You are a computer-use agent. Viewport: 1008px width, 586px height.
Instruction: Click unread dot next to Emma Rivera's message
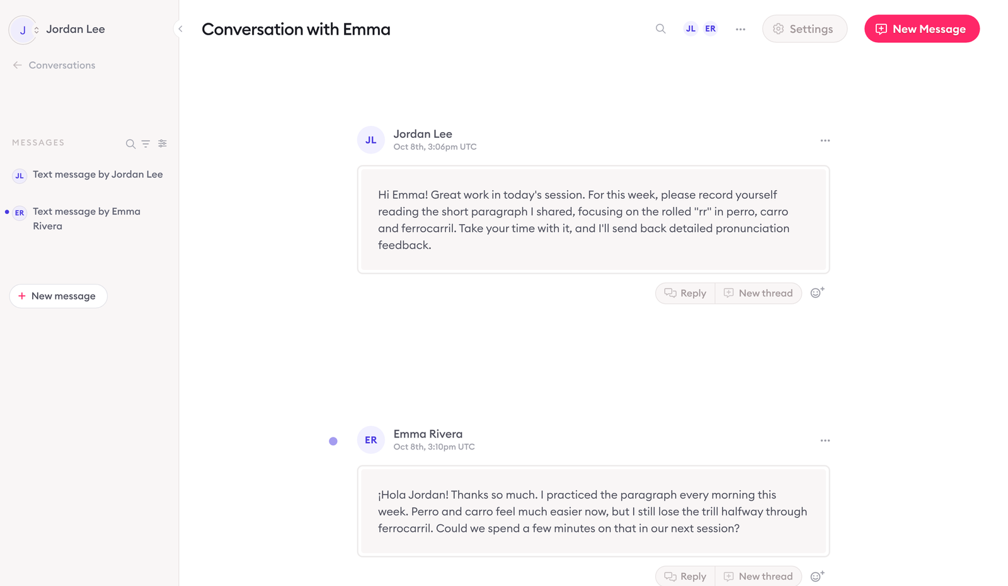coord(333,441)
